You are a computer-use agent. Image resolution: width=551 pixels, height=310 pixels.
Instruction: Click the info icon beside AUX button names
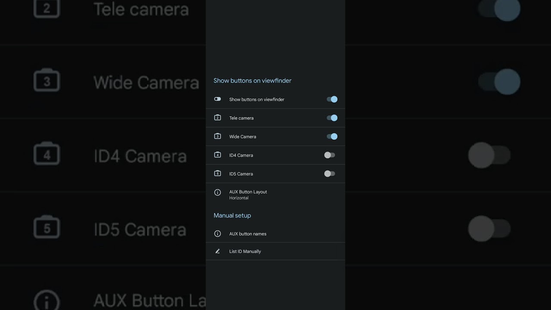(x=217, y=234)
